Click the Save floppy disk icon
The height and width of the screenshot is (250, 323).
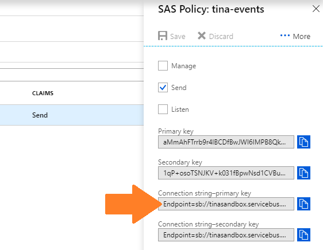(163, 36)
